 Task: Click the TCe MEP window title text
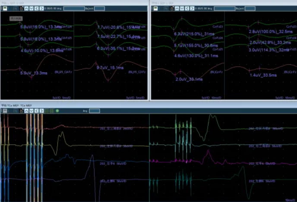click(x=17, y=106)
